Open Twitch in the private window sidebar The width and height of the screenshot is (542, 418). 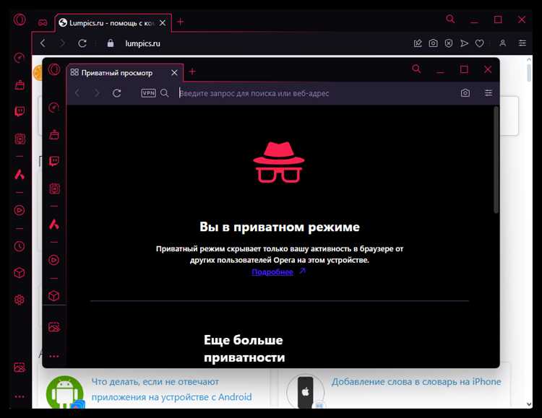pyautogui.click(x=54, y=161)
